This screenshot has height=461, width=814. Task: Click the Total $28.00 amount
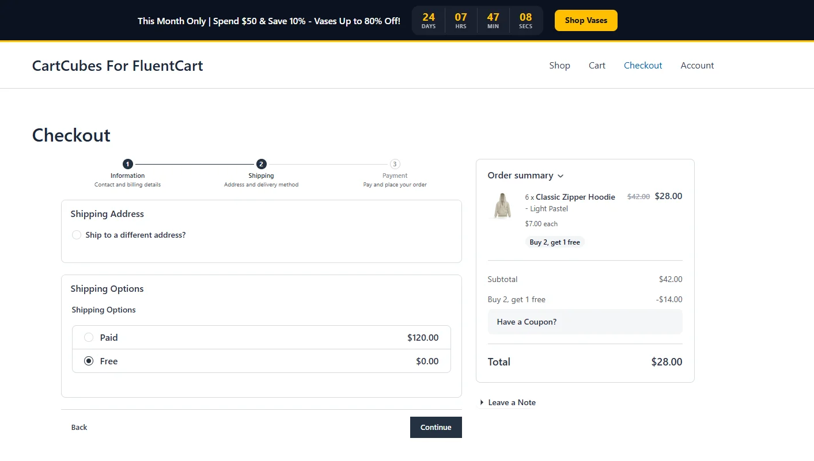(667, 362)
